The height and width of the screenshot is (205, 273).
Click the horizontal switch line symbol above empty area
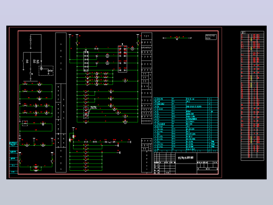[x=177, y=38]
